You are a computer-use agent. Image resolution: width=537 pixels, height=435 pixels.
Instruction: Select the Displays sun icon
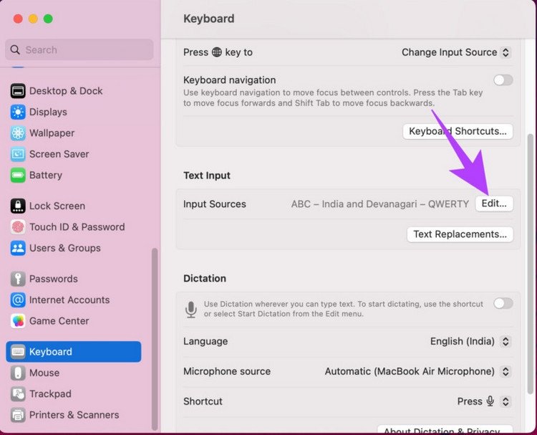[18, 112]
